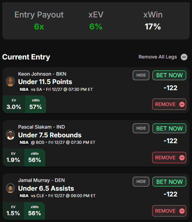Screen dimensions: 192x222
Task: Bet now on Murray Under 6.5 Assists
Action: click(169, 182)
